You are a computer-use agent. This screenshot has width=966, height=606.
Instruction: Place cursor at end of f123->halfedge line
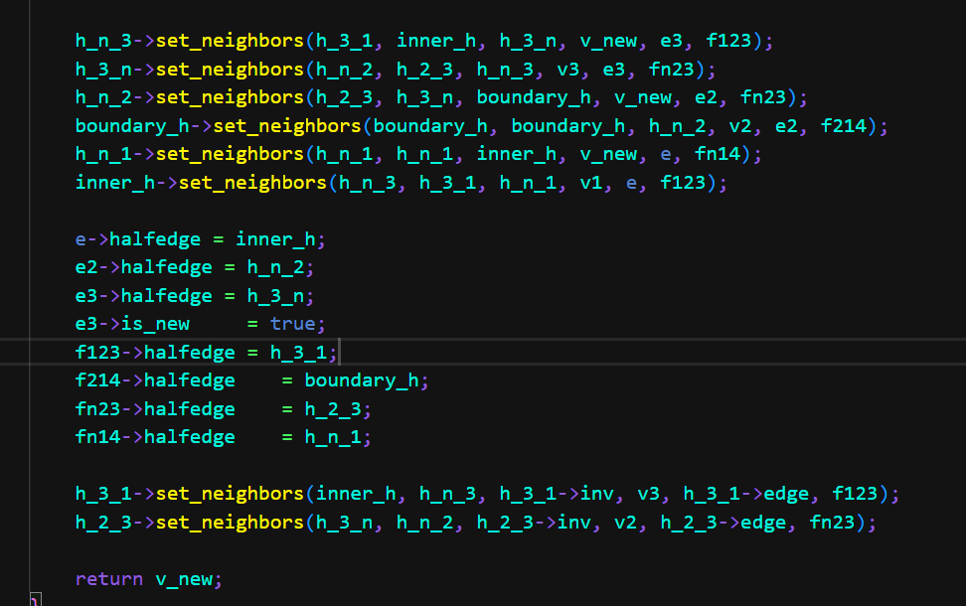pyautogui.click(x=339, y=353)
